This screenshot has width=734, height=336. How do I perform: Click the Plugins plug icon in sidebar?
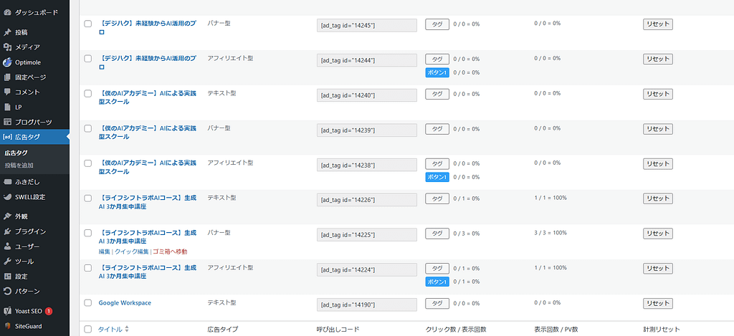tap(7, 231)
